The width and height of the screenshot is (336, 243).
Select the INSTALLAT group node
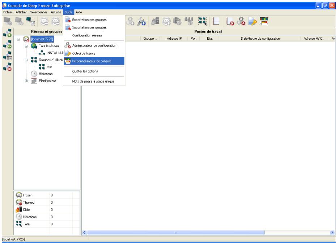coord(55,53)
